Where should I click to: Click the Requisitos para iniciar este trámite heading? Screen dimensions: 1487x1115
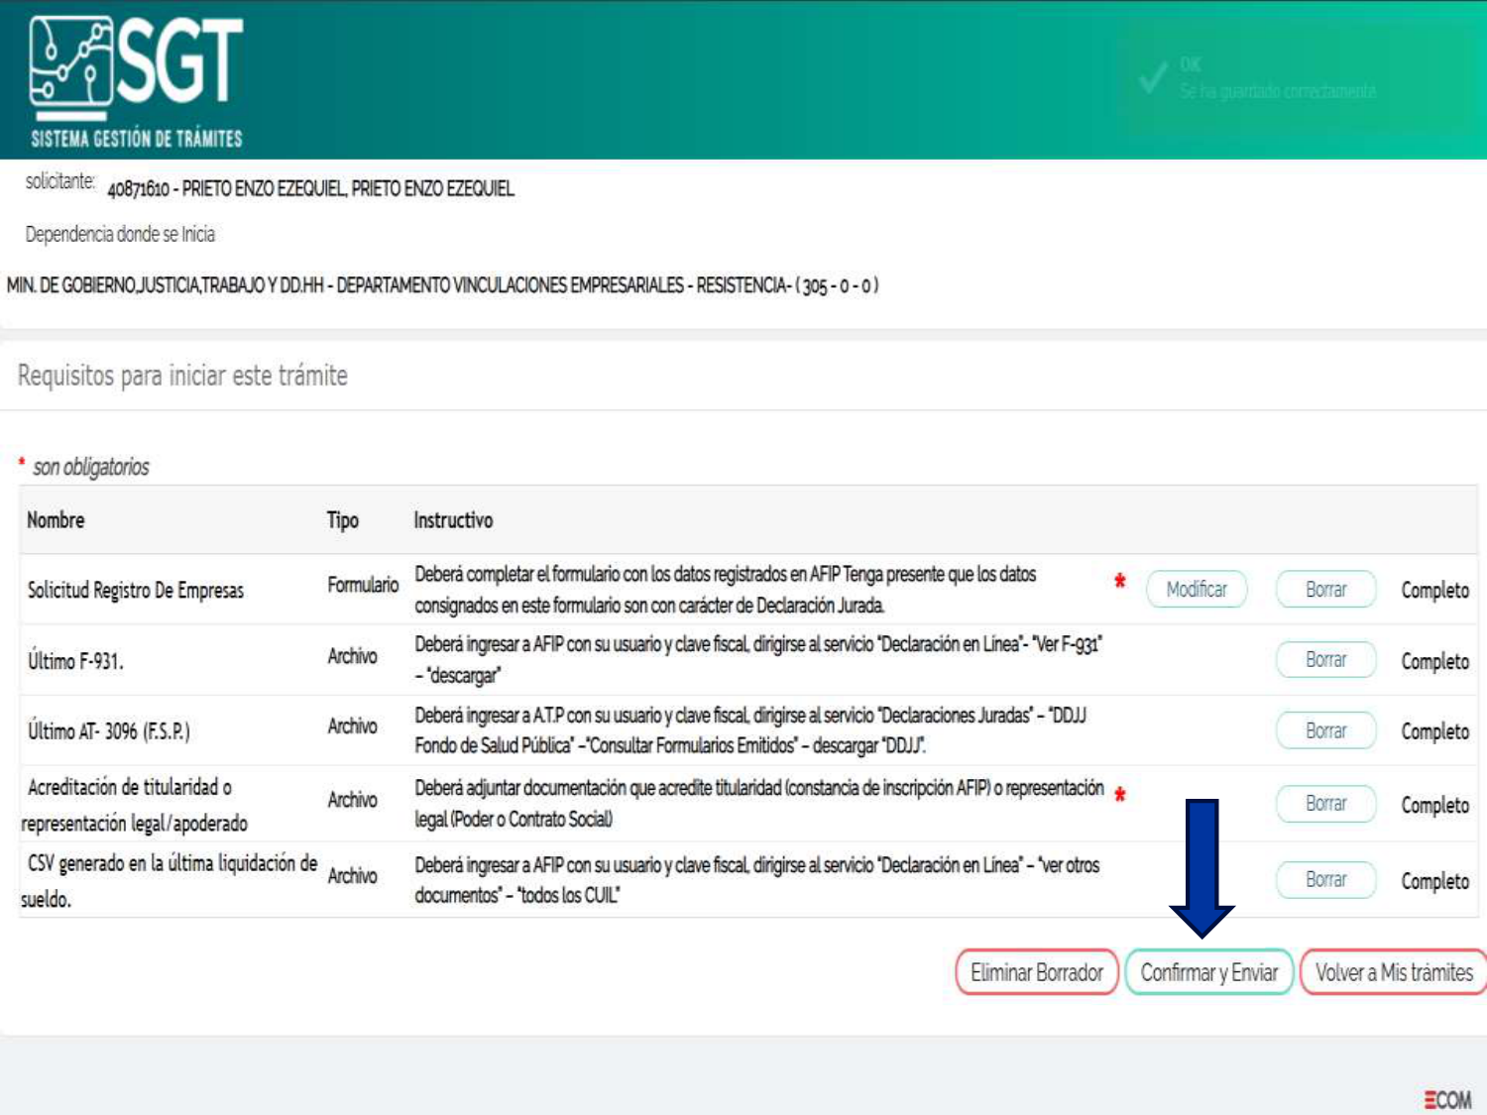182,377
